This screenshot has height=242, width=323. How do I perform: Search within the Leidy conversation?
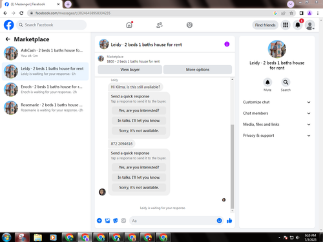(286, 82)
